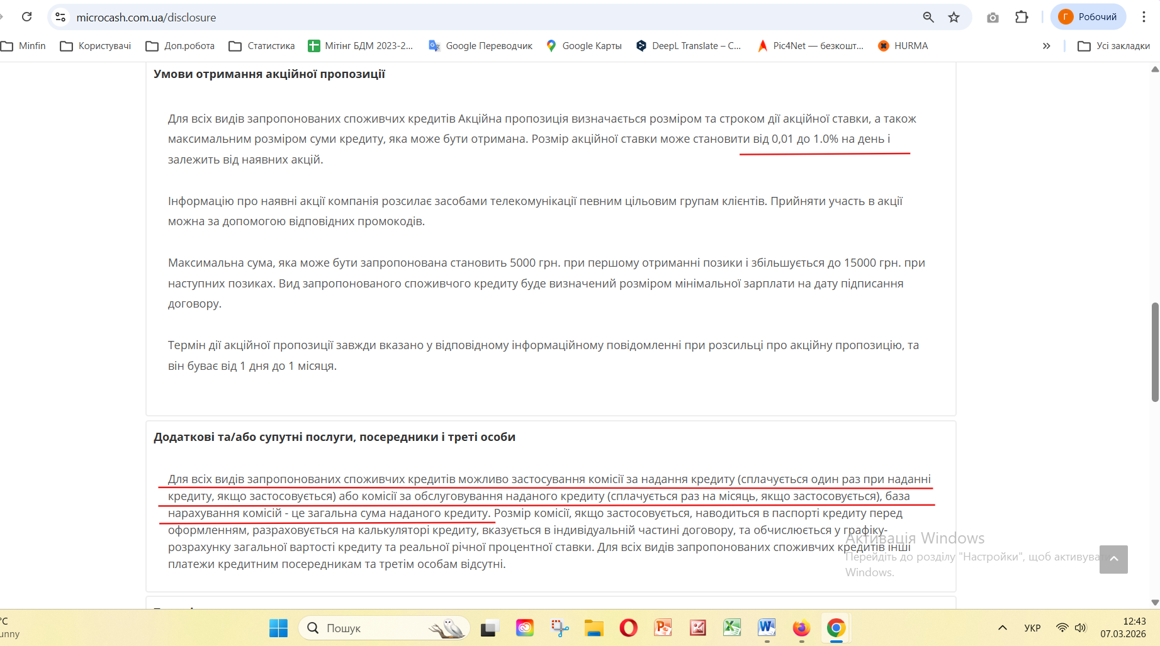Reload the microcash disclosure page
The width and height of the screenshot is (1160, 646).
click(26, 17)
